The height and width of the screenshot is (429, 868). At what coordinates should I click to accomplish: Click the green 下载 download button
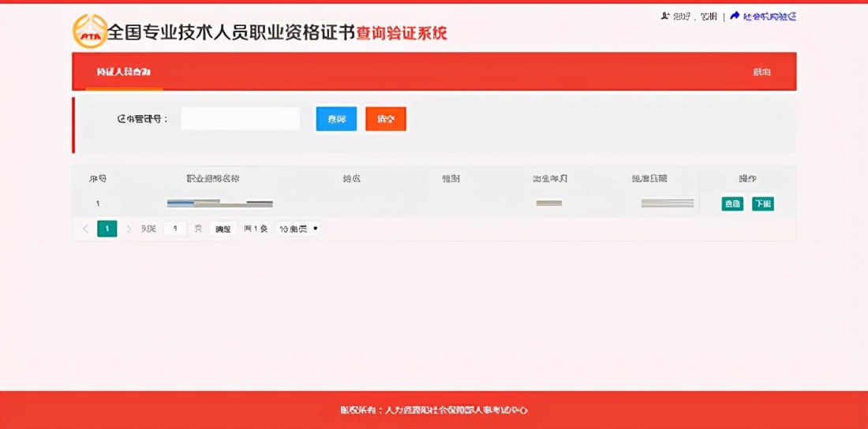coord(763,203)
